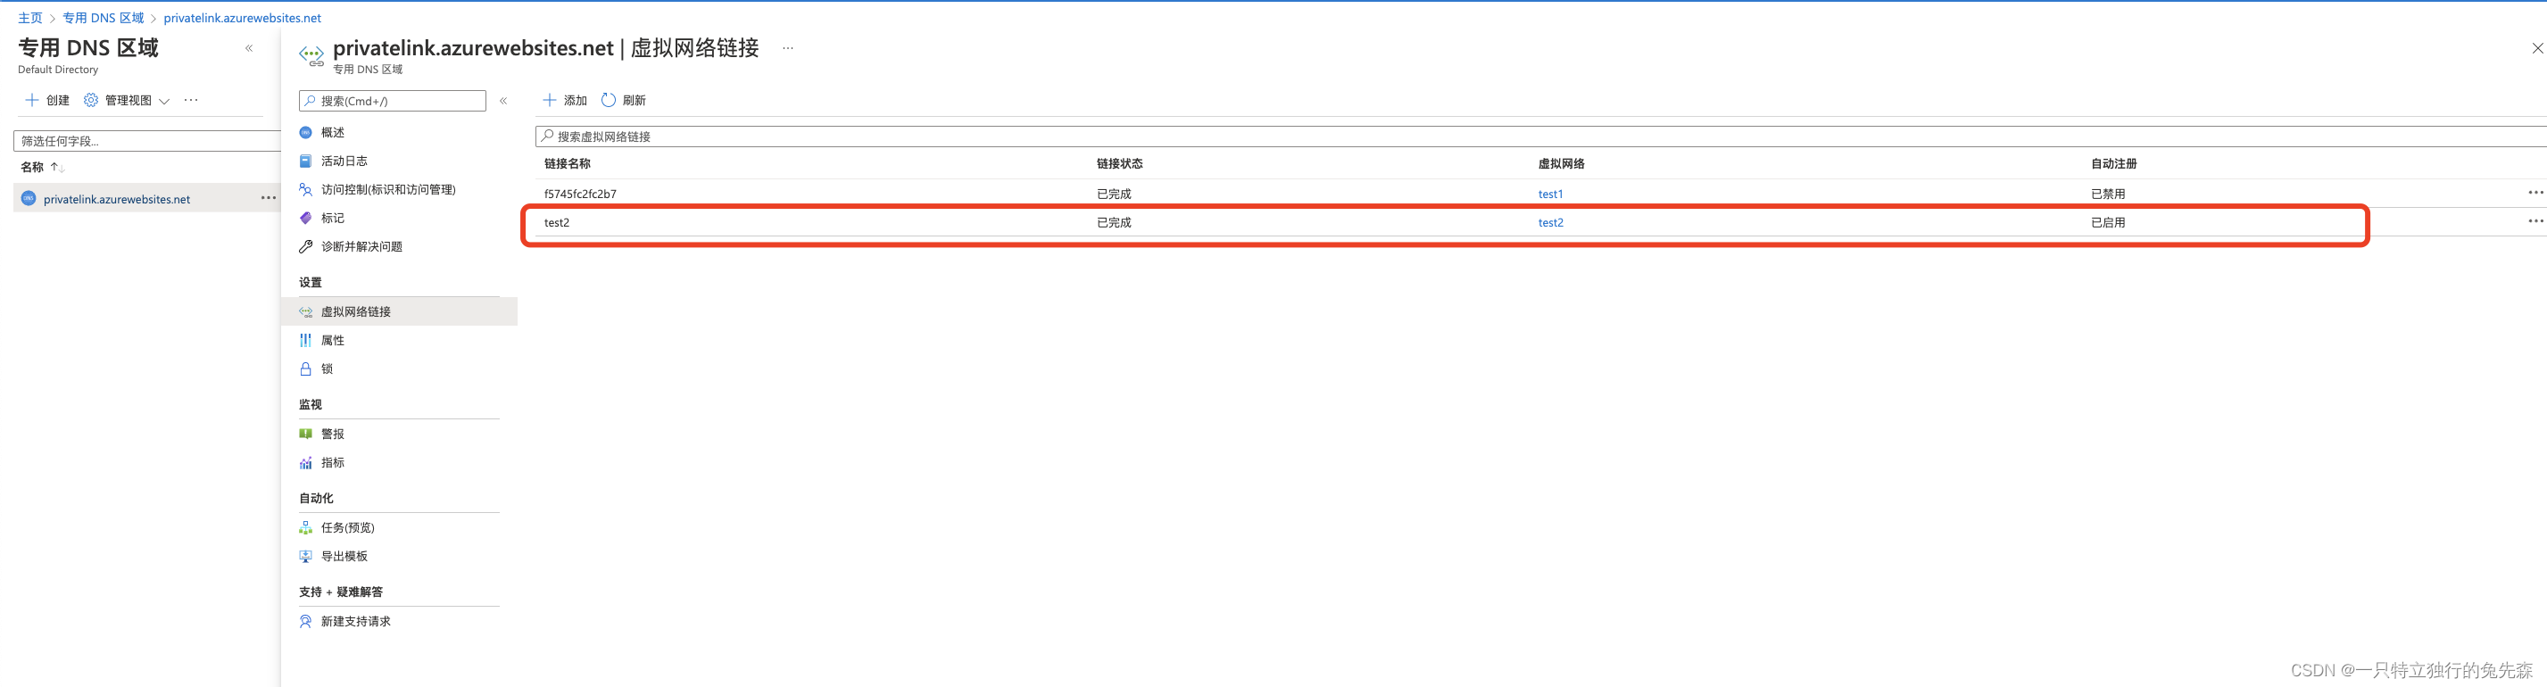Open 访问控制(标识和访问管理)
Screen dimensions: 2547x687
387,190
